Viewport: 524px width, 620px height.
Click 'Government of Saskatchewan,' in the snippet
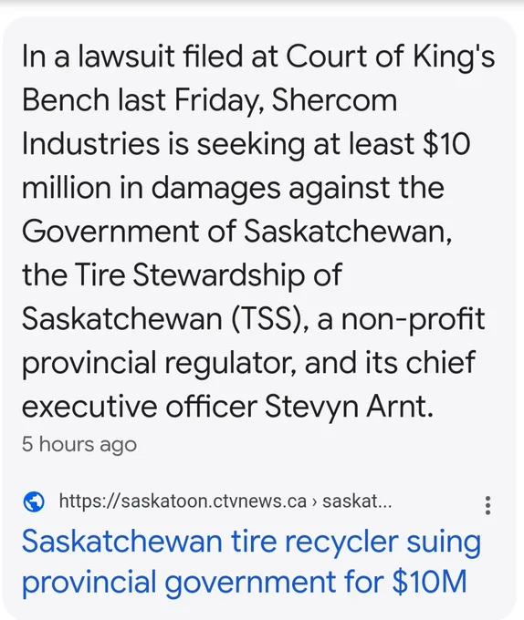coord(236,231)
